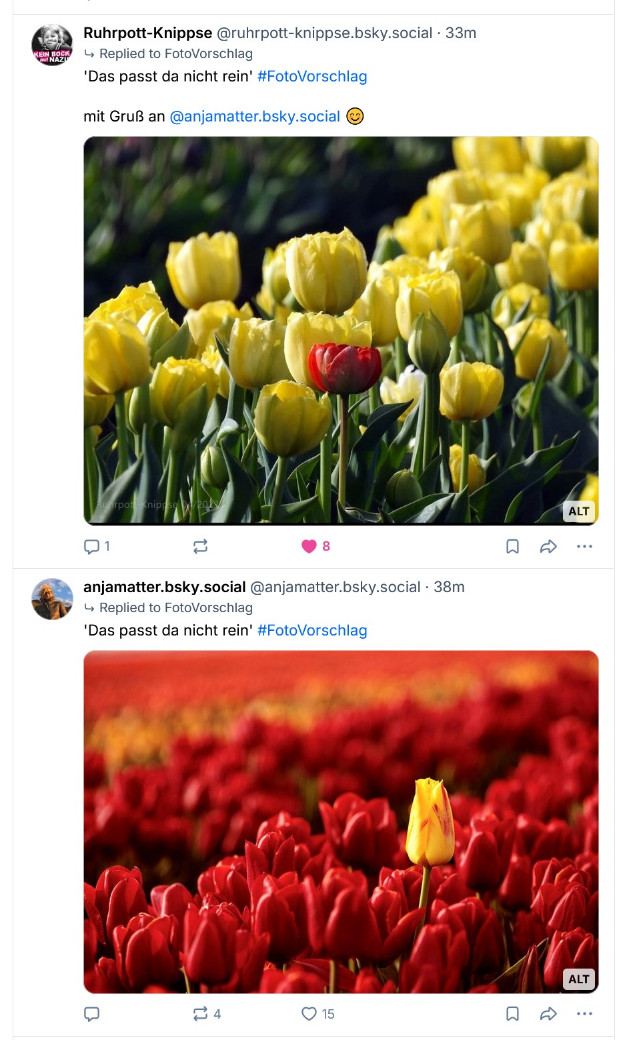The image size is (639, 1040).
Task: Open the @anjamatter.bsky.social mention link
Action: coord(255,117)
